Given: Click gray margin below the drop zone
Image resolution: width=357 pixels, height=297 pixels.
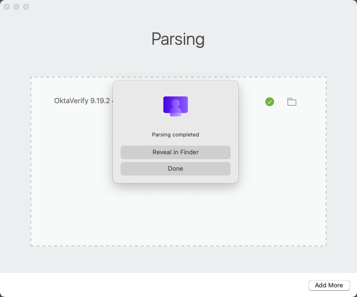Looking at the screenshot, I should pyautogui.click(x=178, y=259).
